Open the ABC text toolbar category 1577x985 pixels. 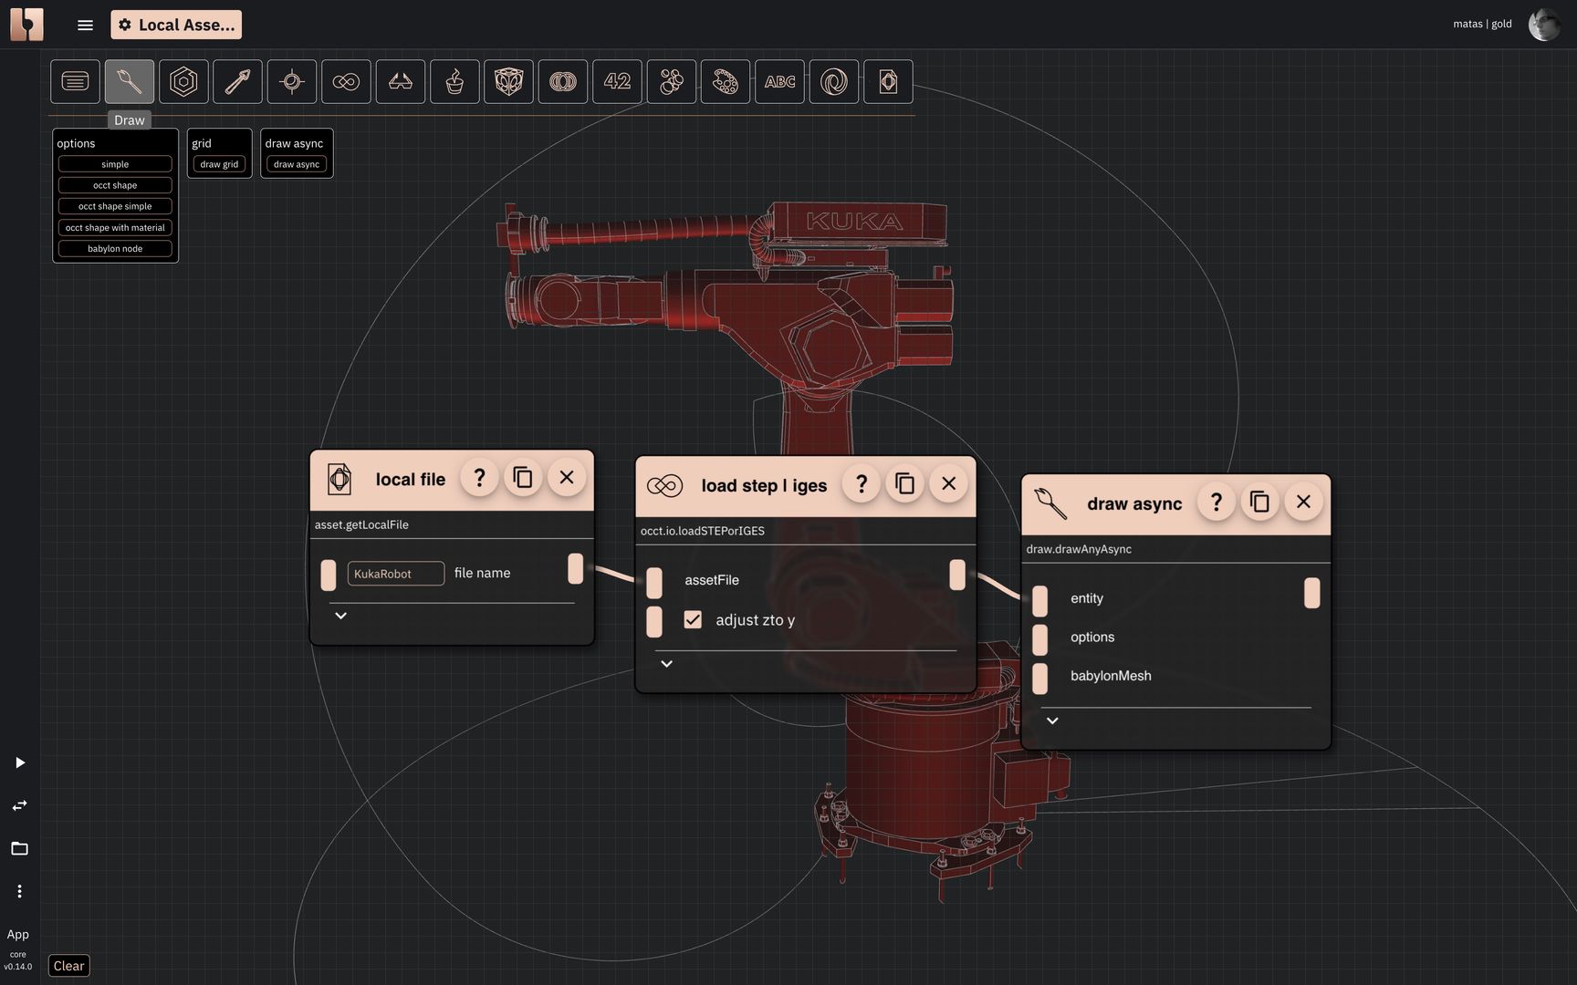tap(779, 82)
